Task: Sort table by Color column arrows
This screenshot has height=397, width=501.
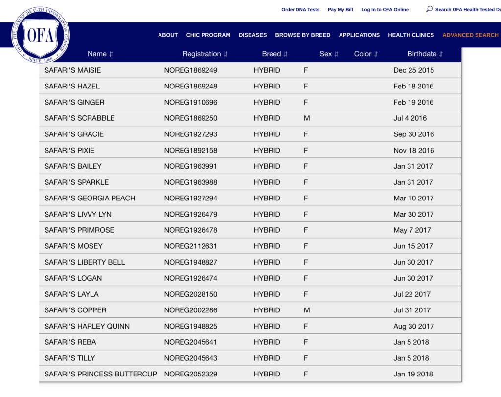Action: 376,54
